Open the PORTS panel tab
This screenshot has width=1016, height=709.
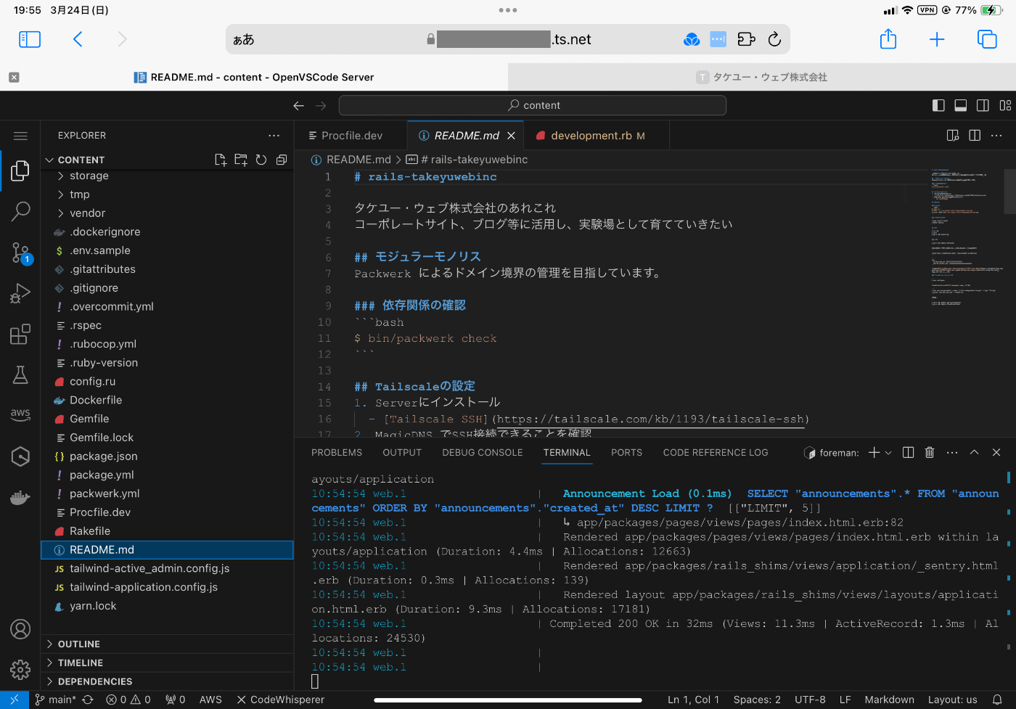pos(626,452)
